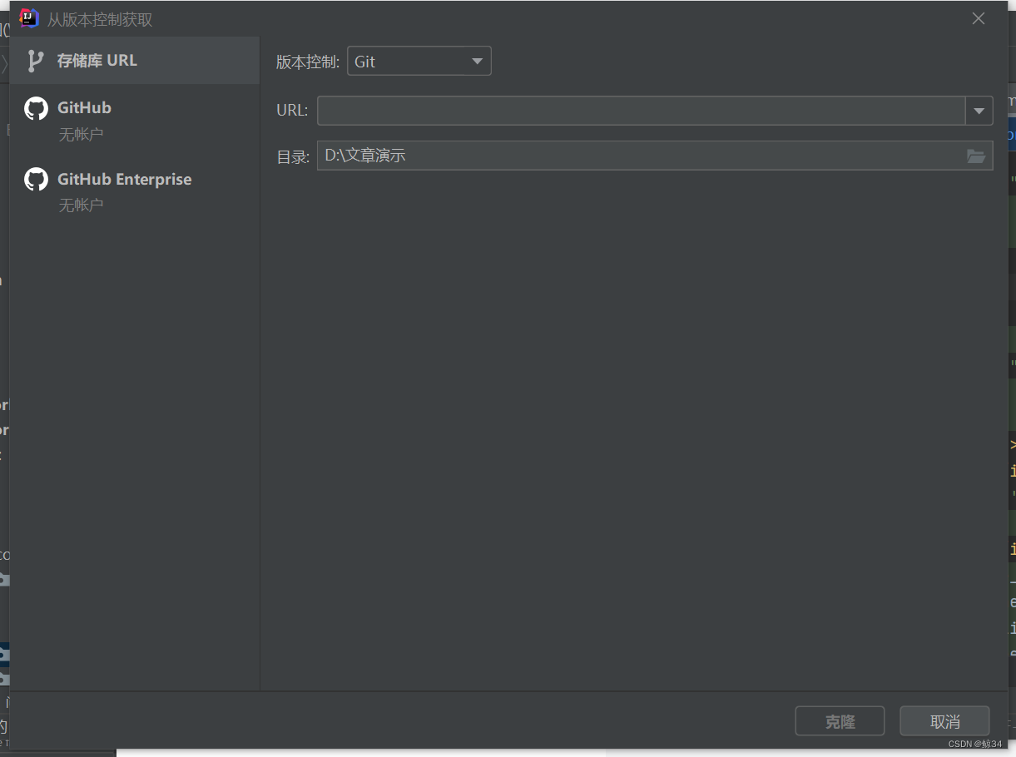Click the branch icon beside 存储库 URL
Image resolution: width=1016 pixels, height=757 pixels.
click(36, 61)
